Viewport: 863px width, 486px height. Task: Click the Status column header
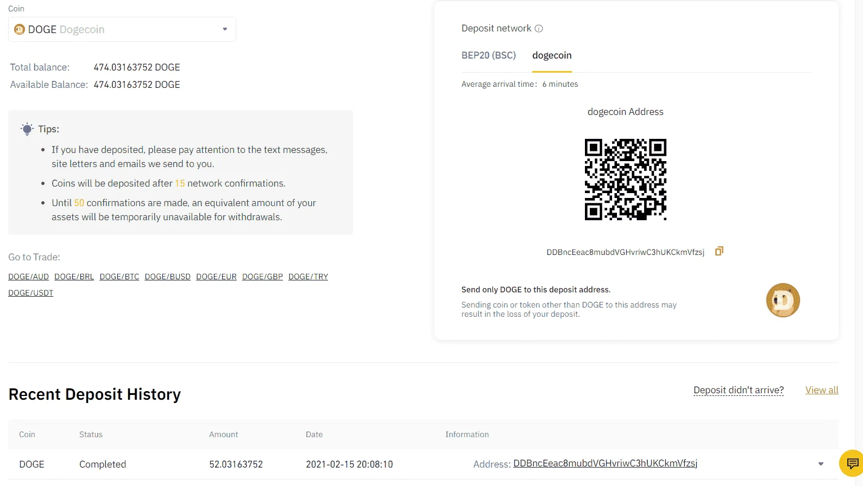tap(91, 434)
